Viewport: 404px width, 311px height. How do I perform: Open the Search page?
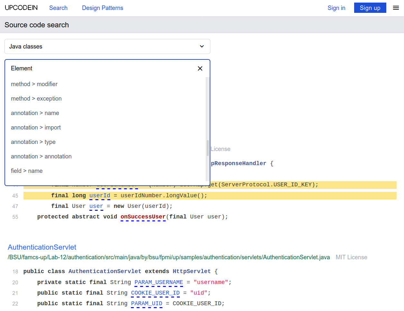(x=58, y=8)
